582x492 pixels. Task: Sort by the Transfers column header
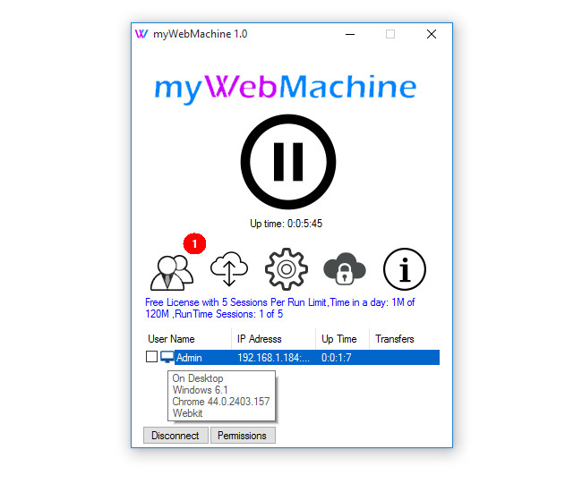(405, 339)
